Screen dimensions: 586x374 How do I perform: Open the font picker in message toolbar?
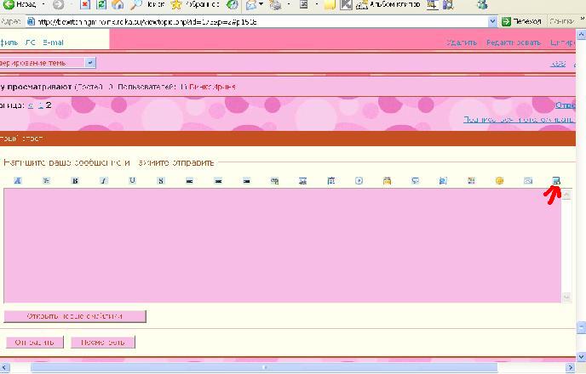pyautogui.click(x=17, y=181)
